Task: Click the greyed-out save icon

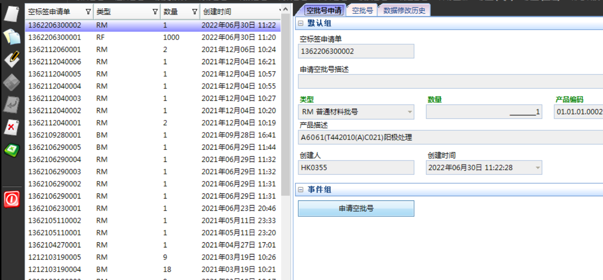Action: [x=12, y=82]
